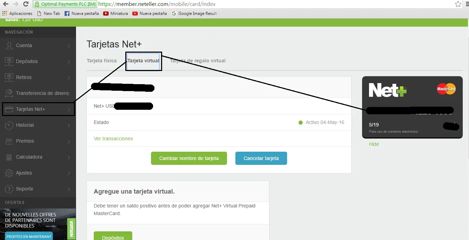Expand the Soporte chevron

(69, 189)
